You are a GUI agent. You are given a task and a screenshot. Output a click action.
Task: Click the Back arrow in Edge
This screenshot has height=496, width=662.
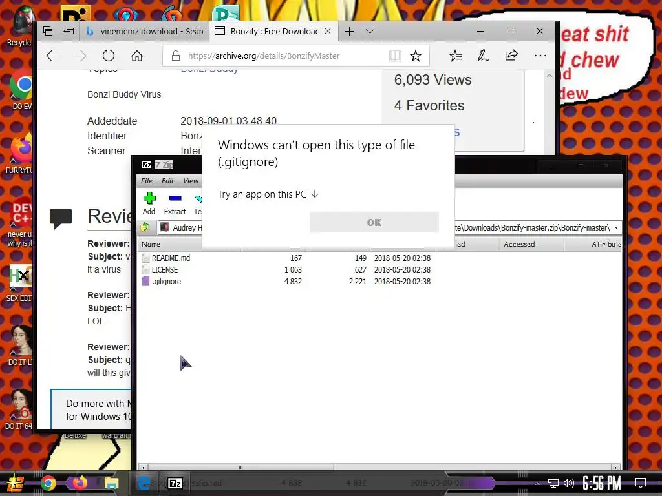(52, 56)
